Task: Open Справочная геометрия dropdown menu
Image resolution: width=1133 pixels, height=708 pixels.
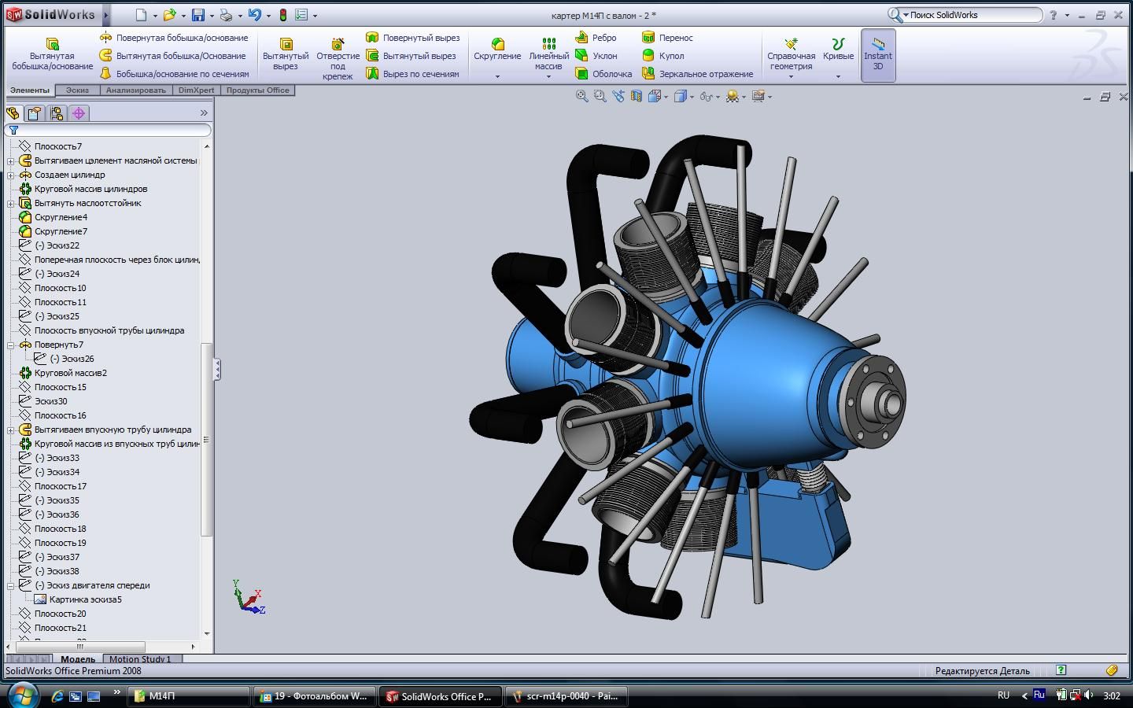Action: [x=791, y=77]
